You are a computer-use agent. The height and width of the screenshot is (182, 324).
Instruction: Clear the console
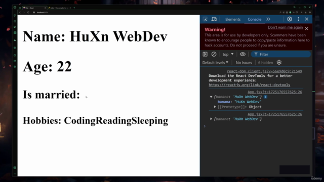[x=214, y=54]
